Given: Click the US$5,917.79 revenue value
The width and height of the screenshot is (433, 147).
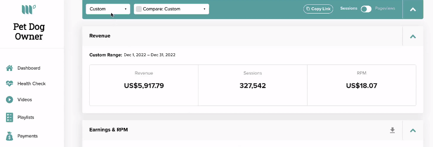Looking at the screenshot, I should 144,86.
